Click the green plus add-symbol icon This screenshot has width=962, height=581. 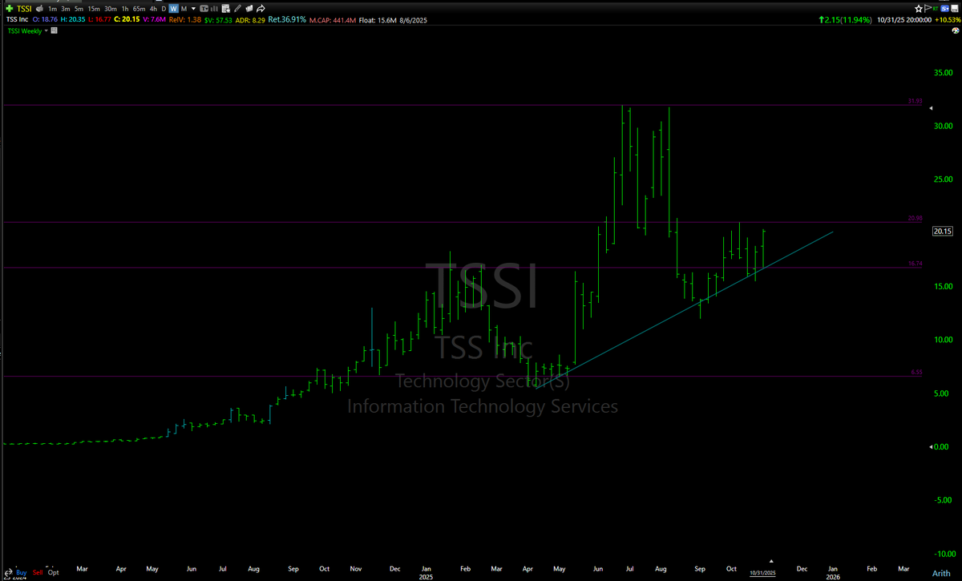(10, 9)
